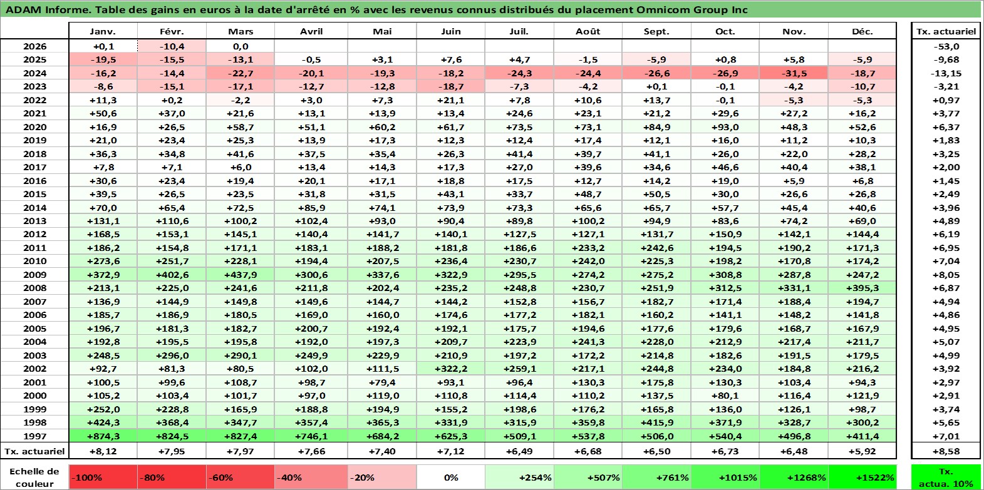Click the Tx. actuariel bottom row label

[x=34, y=451]
